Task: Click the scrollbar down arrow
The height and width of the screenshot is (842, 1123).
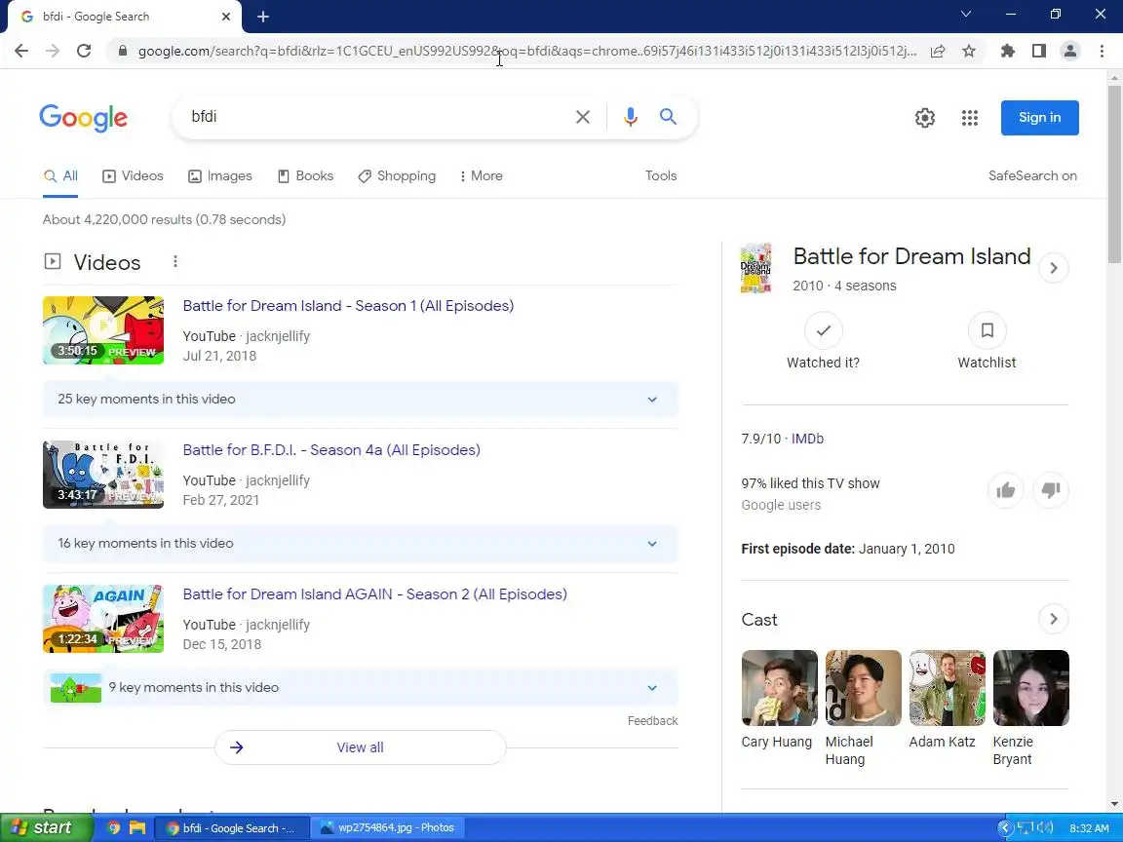Action: (1115, 804)
